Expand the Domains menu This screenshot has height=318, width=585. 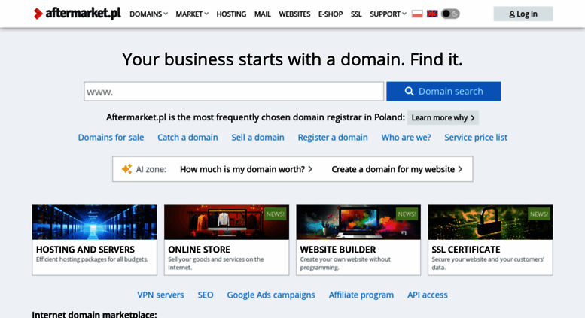(148, 14)
